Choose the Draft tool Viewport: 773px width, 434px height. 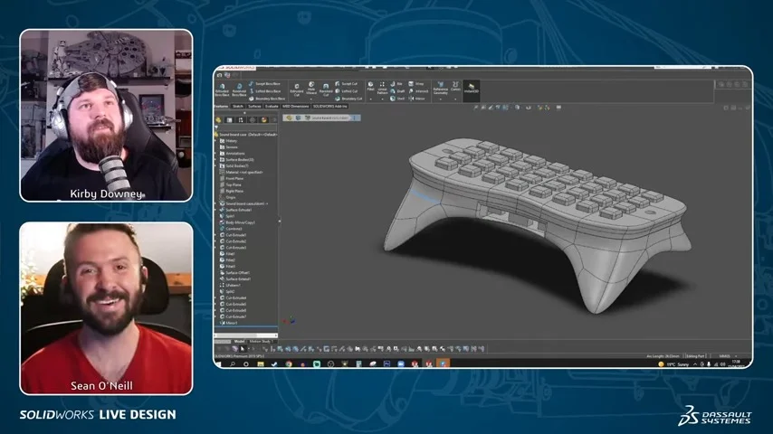coord(397,91)
